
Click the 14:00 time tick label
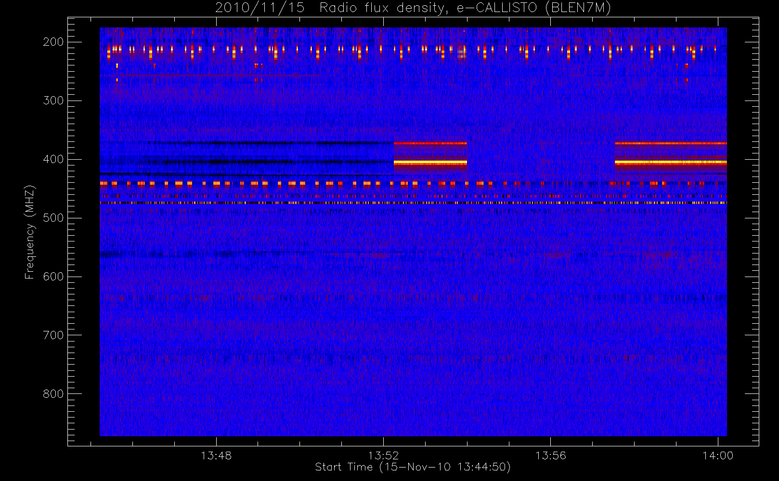point(718,455)
